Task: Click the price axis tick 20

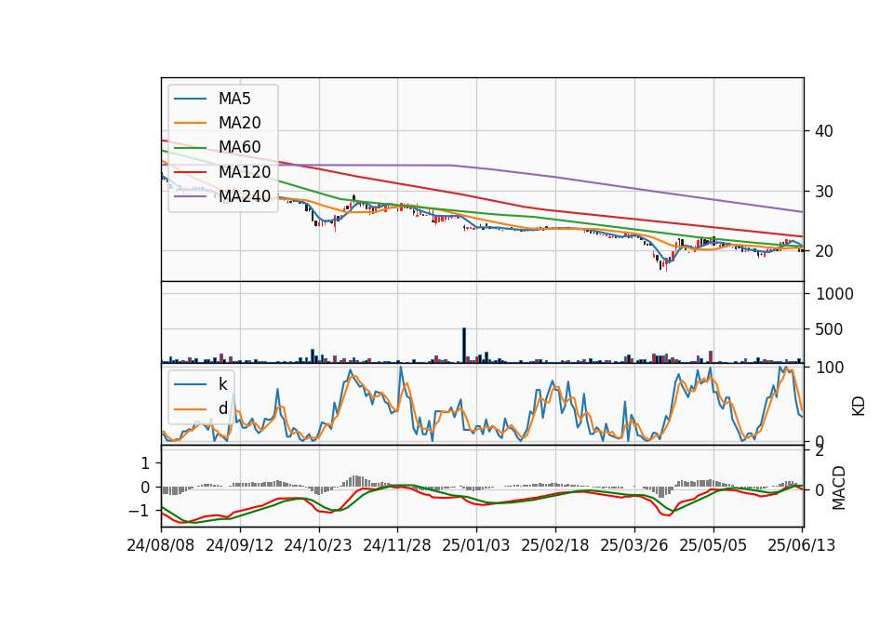Action: pyautogui.click(x=824, y=251)
